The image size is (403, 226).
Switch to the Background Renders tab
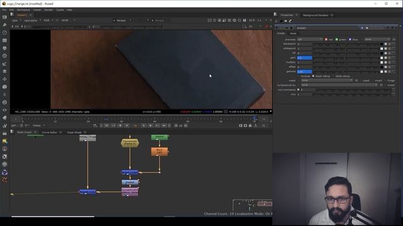coord(315,15)
